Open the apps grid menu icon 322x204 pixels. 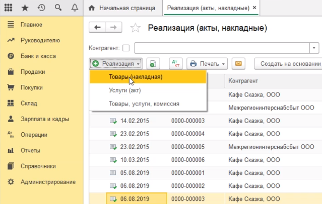pyautogui.click(x=9, y=8)
